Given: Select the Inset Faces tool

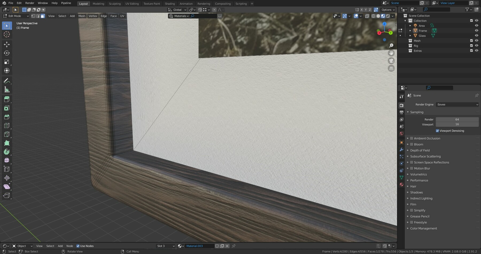Looking at the screenshot, I should [x=7, y=108].
